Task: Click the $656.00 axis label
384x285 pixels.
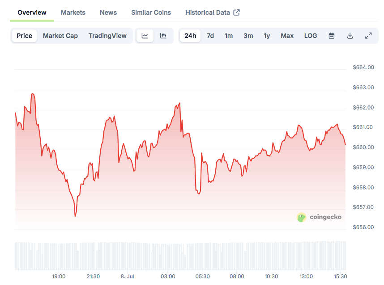Action: coord(363,227)
